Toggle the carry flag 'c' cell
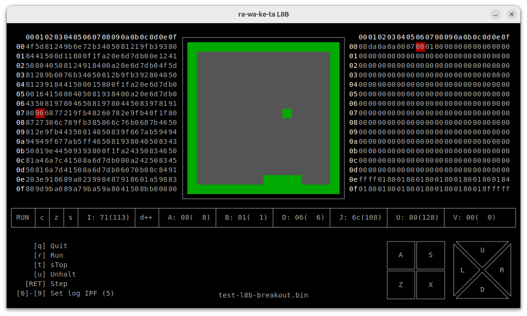Screen dimensions: 527x316 42,217
